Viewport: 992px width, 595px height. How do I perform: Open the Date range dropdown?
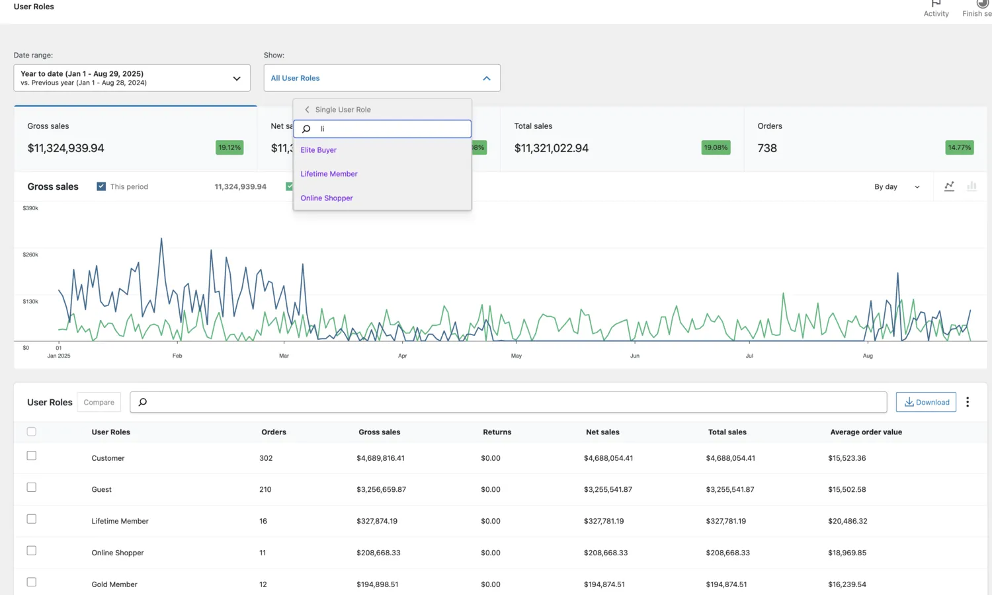pos(132,78)
